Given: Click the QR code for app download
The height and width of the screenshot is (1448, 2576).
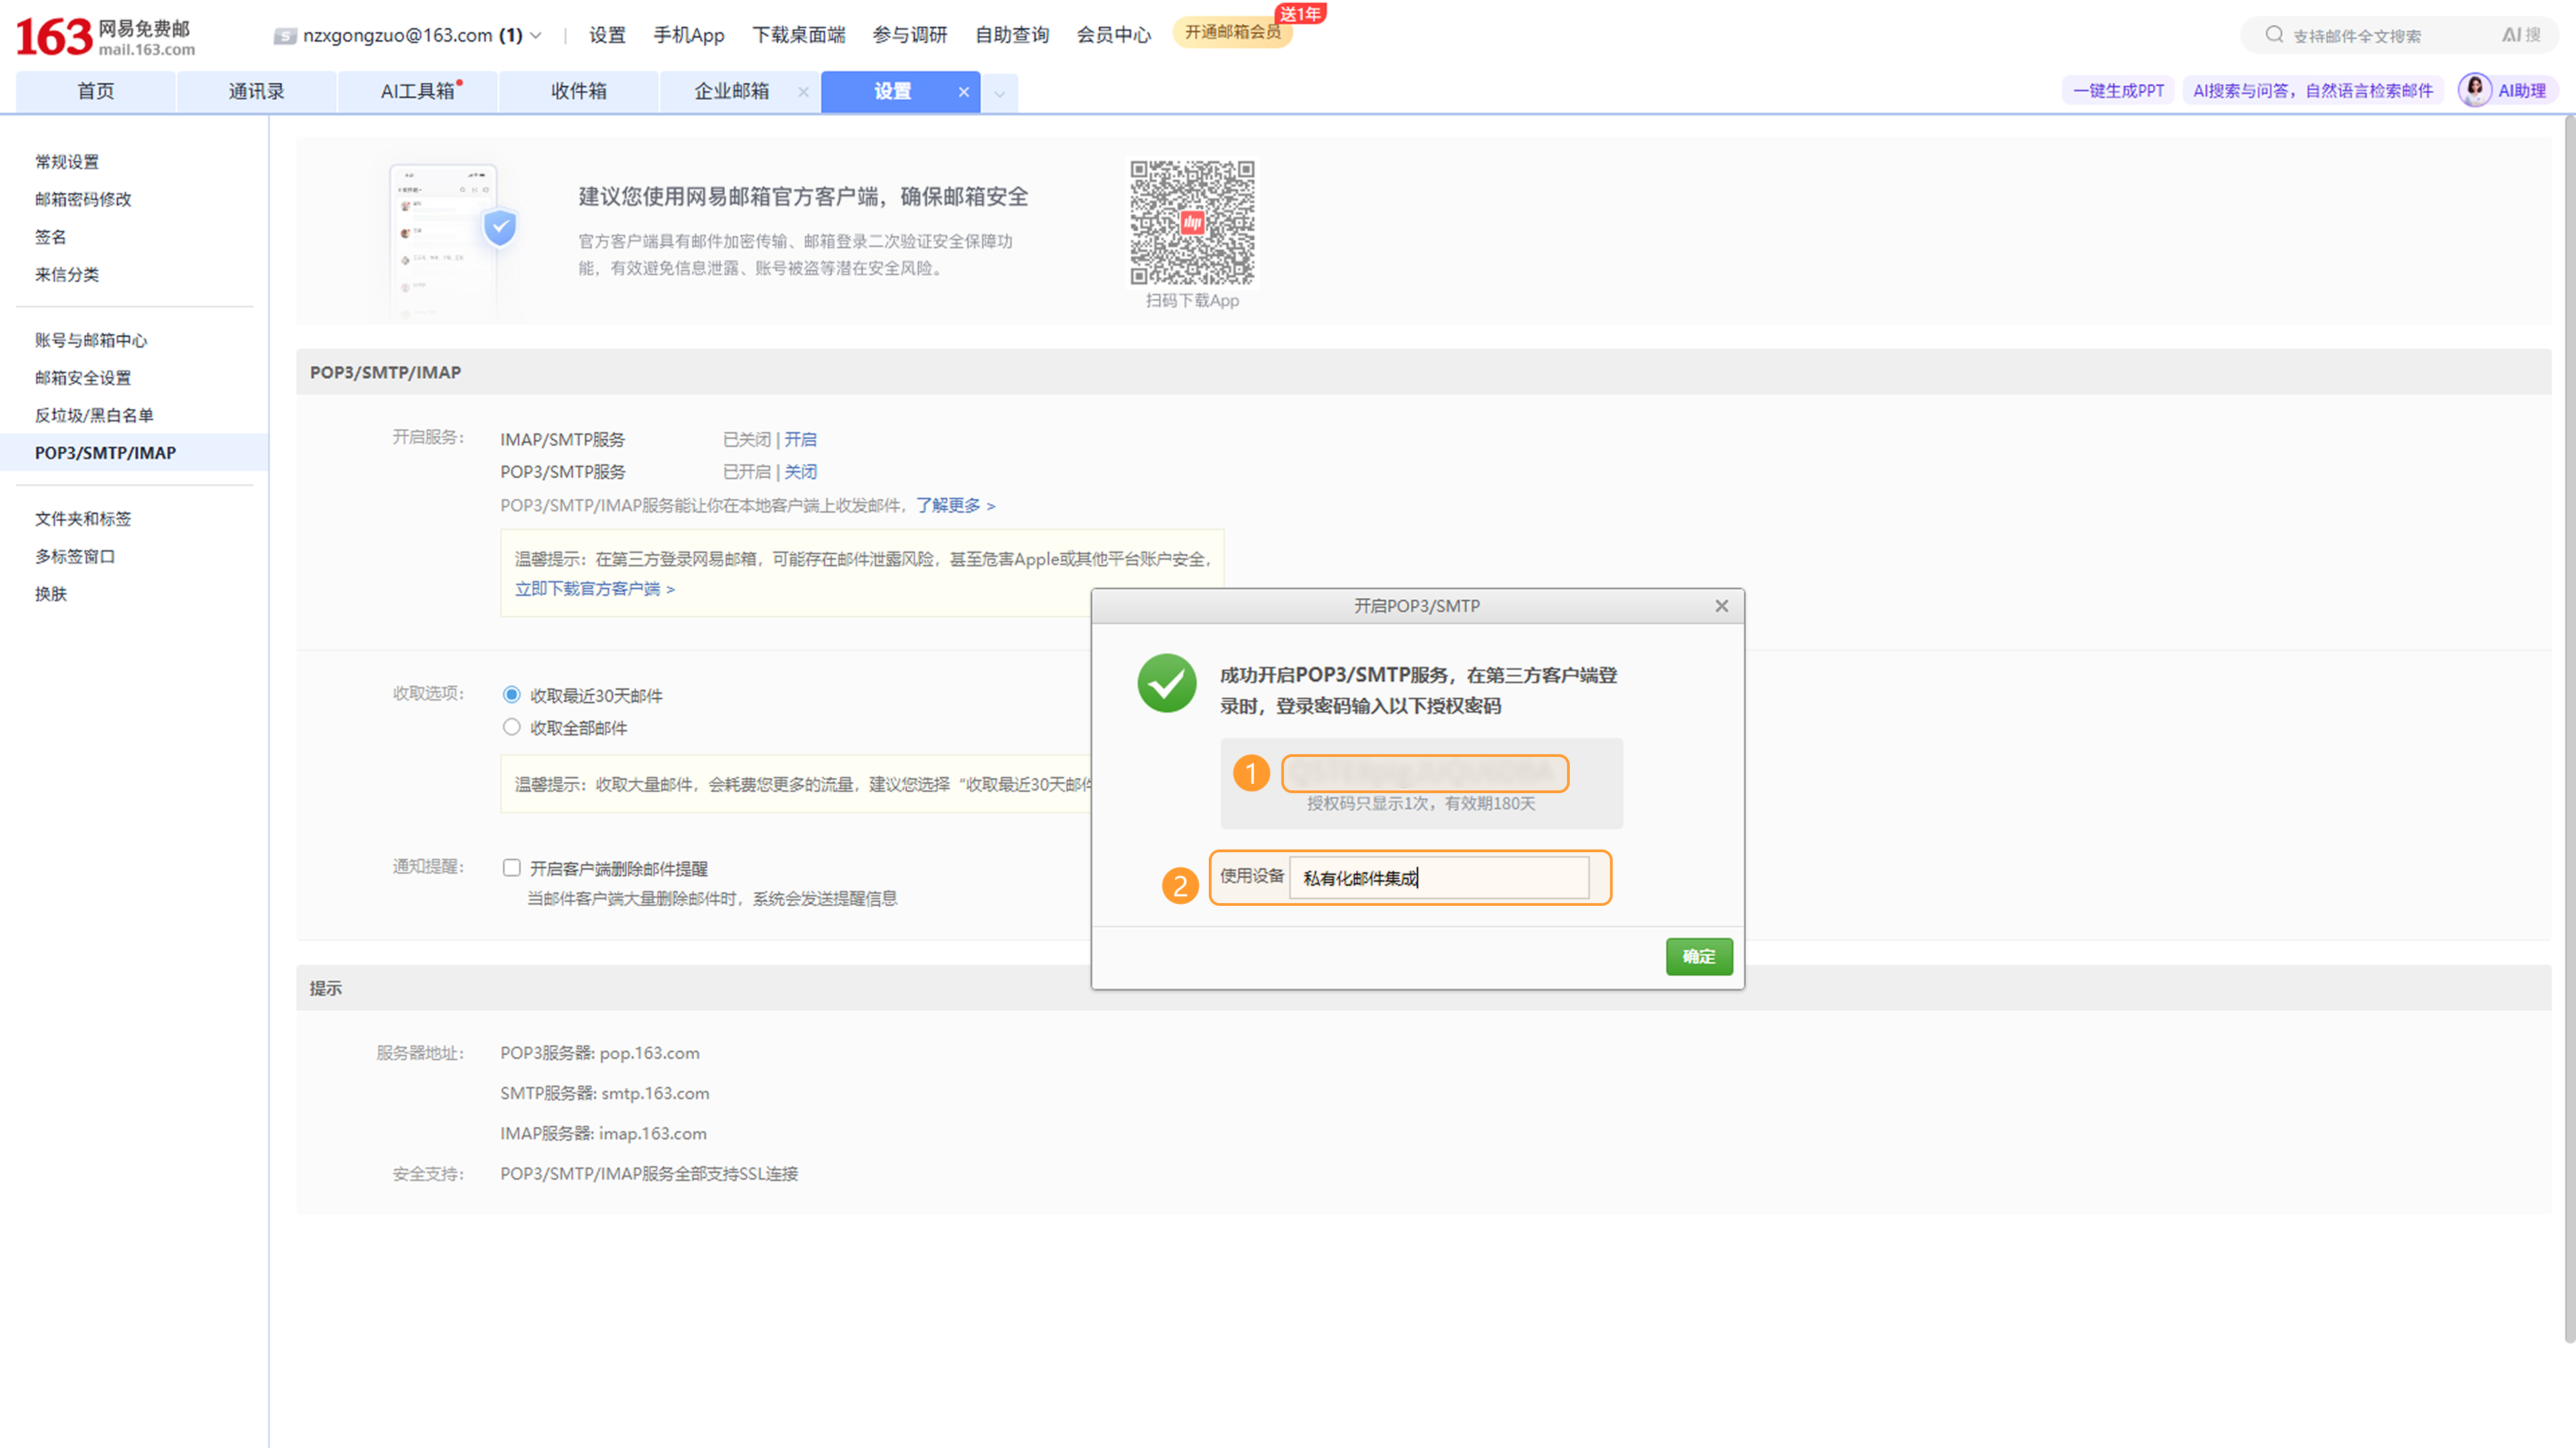Looking at the screenshot, I should [x=1191, y=222].
